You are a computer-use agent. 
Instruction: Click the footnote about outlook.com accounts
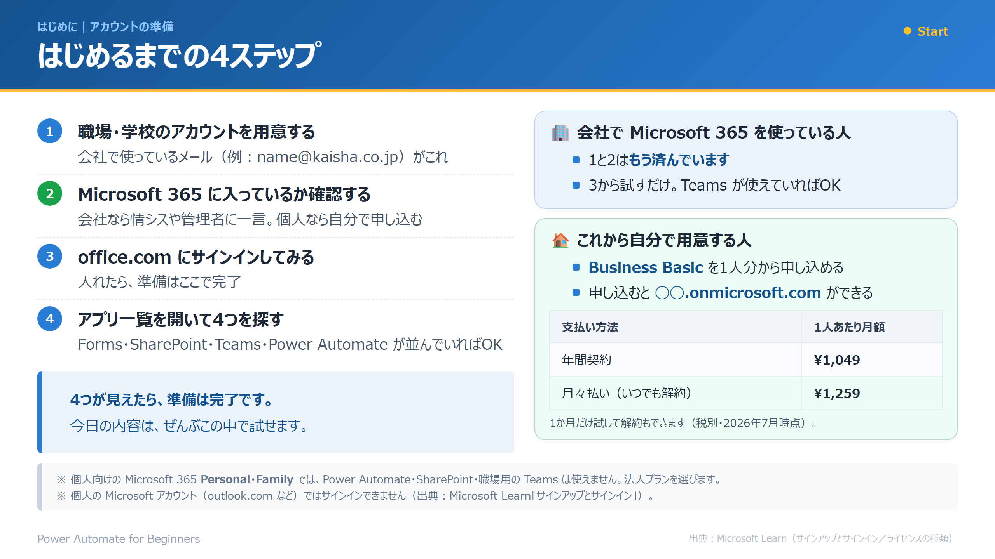(355, 496)
